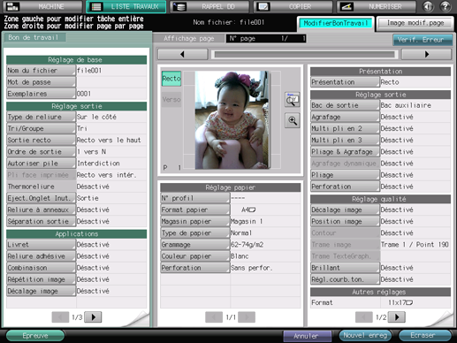Viewport: 457px width, 343px height.
Task: Open Perforation under right Réglage sortie
Action: (345, 187)
